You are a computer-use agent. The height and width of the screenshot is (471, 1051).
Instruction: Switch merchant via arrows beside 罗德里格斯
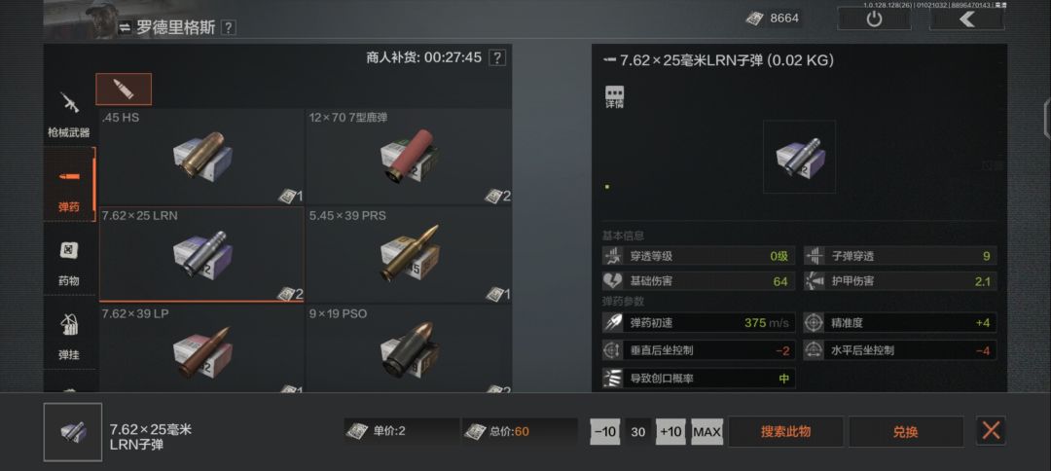pyautogui.click(x=125, y=27)
